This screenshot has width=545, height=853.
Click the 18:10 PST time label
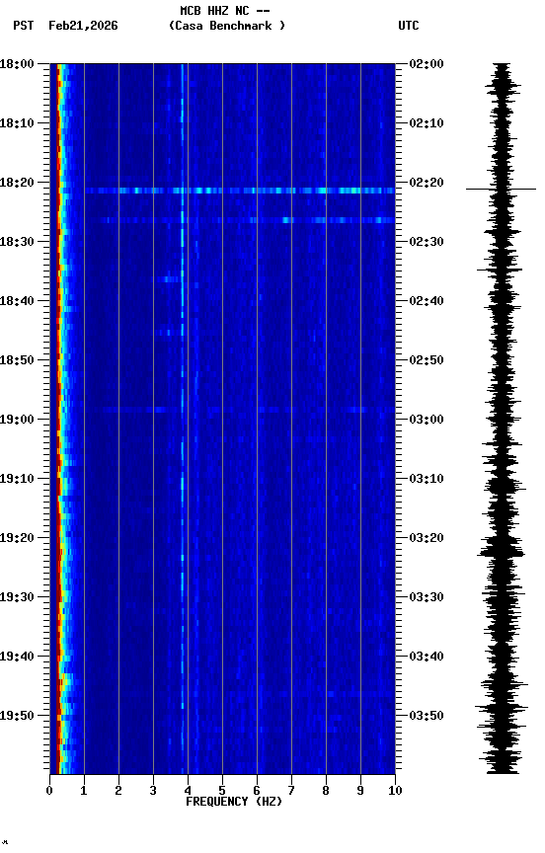[17, 123]
